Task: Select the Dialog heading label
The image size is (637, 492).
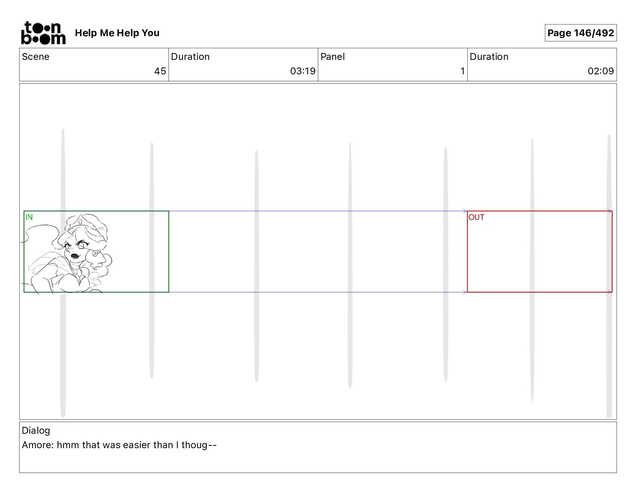Action: (x=36, y=430)
